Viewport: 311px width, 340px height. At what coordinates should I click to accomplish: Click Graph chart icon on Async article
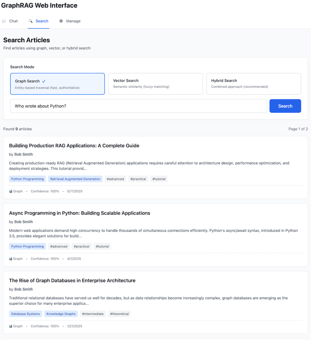(x=11, y=259)
